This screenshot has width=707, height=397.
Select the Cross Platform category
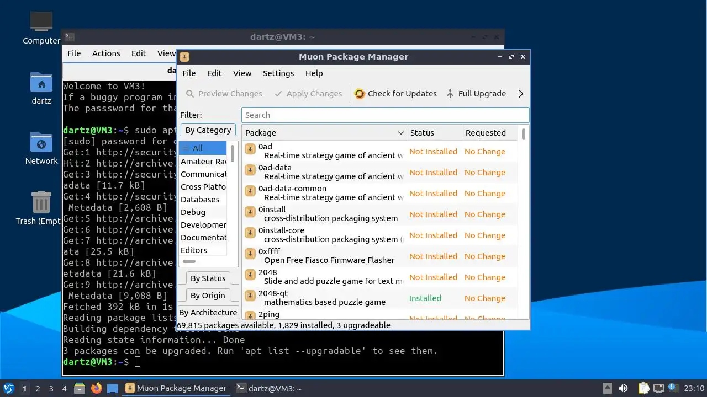pyautogui.click(x=202, y=187)
